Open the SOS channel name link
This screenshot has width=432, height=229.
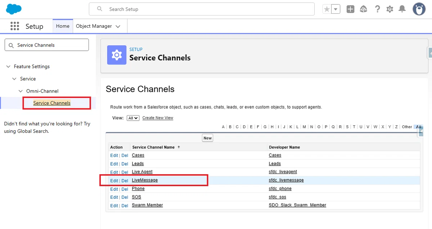[136, 197]
